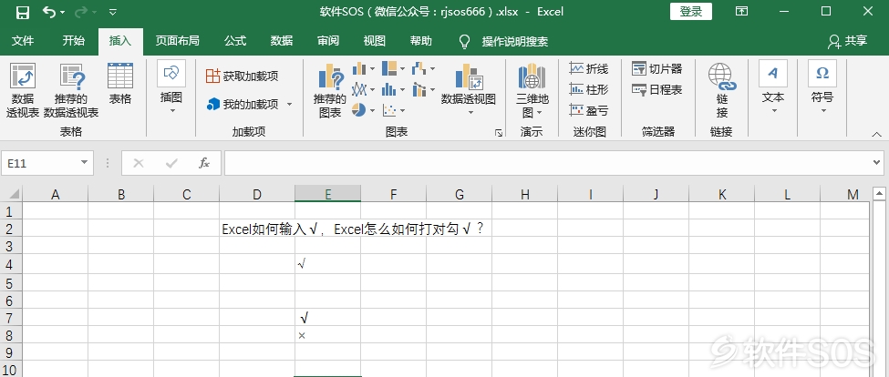
Task: Open the 符号 symbols dropdown
Action: (822, 87)
